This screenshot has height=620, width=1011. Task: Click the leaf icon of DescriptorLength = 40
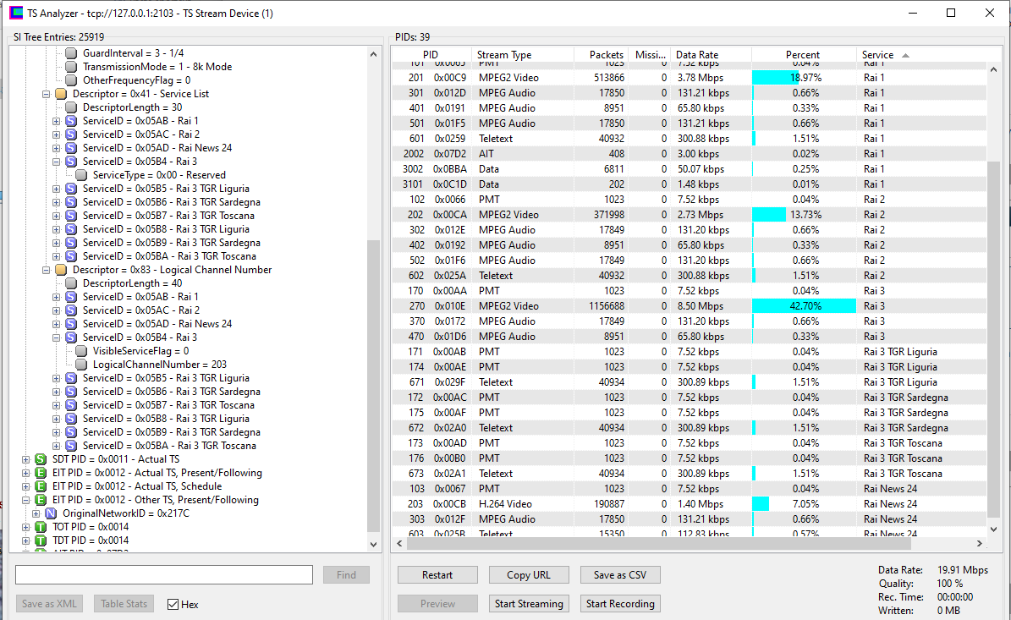click(x=71, y=283)
